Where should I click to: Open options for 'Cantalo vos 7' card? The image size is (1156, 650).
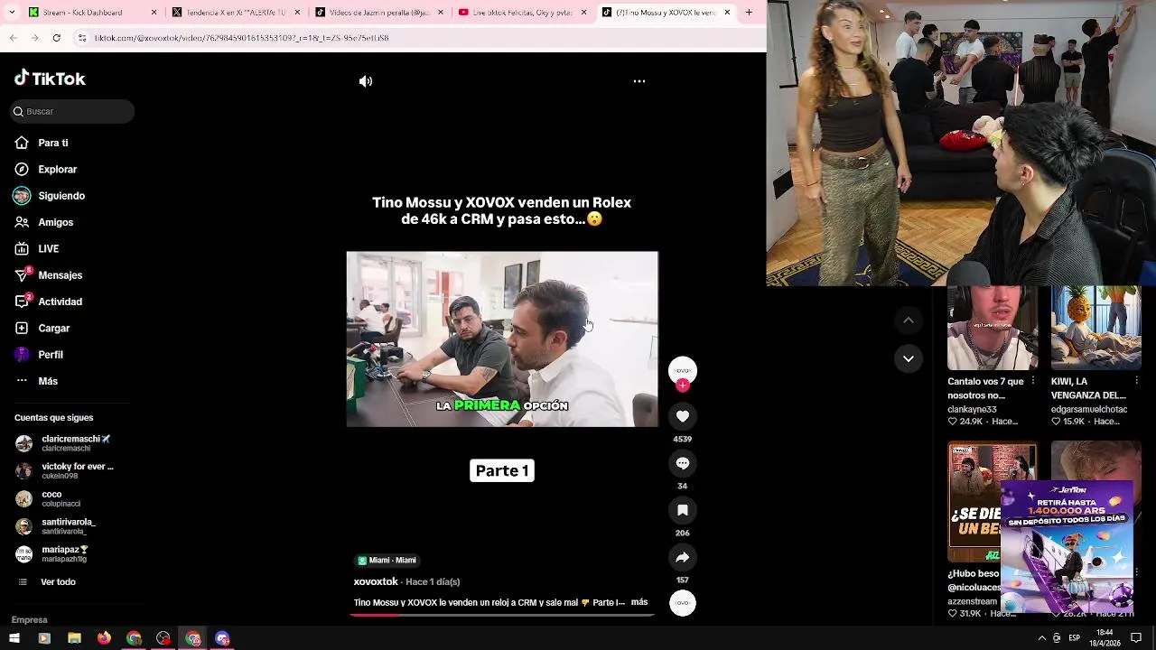point(1033,381)
